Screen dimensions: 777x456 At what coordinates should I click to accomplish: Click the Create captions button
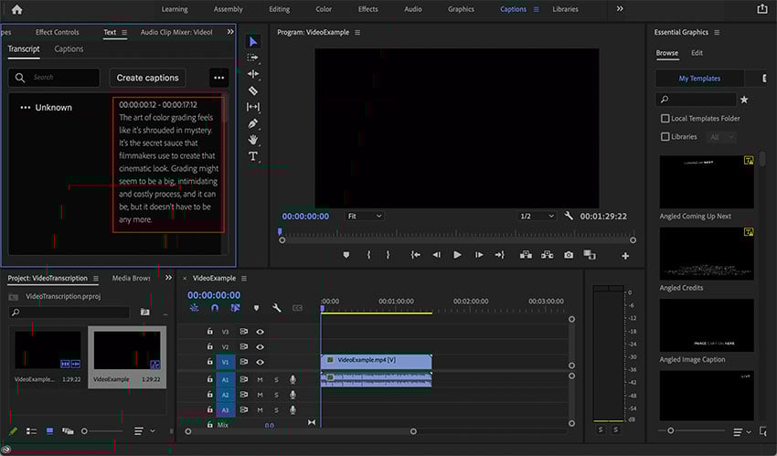148,78
